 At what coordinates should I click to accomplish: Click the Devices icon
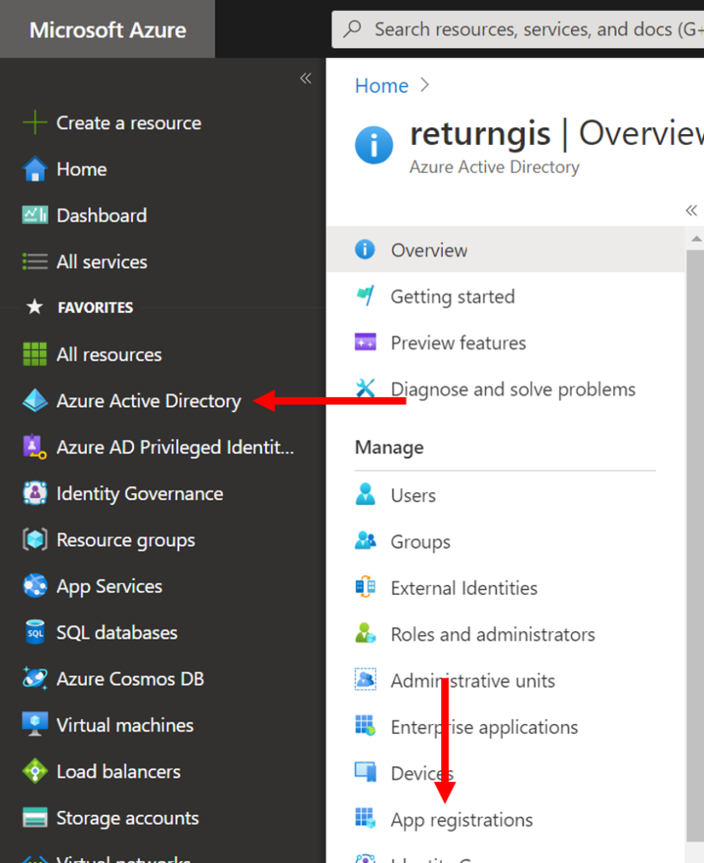[x=365, y=772]
